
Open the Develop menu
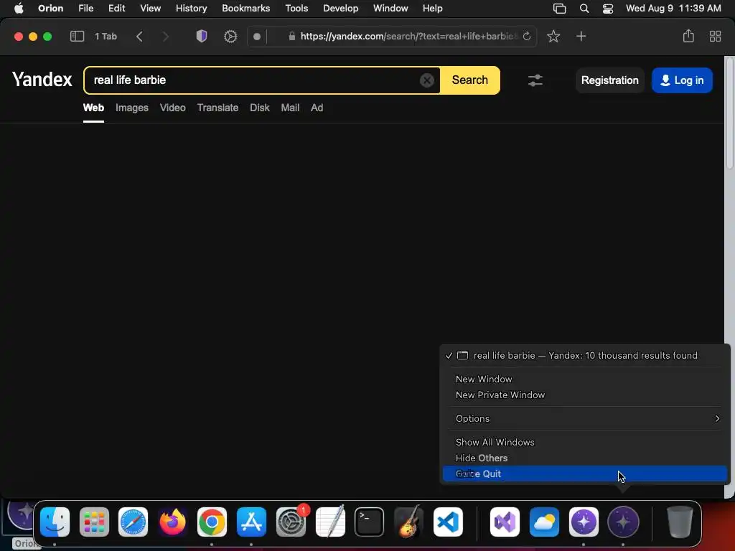pos(341,9)
